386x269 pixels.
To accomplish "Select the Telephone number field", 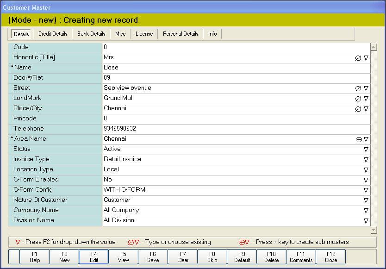I will 236,129.
